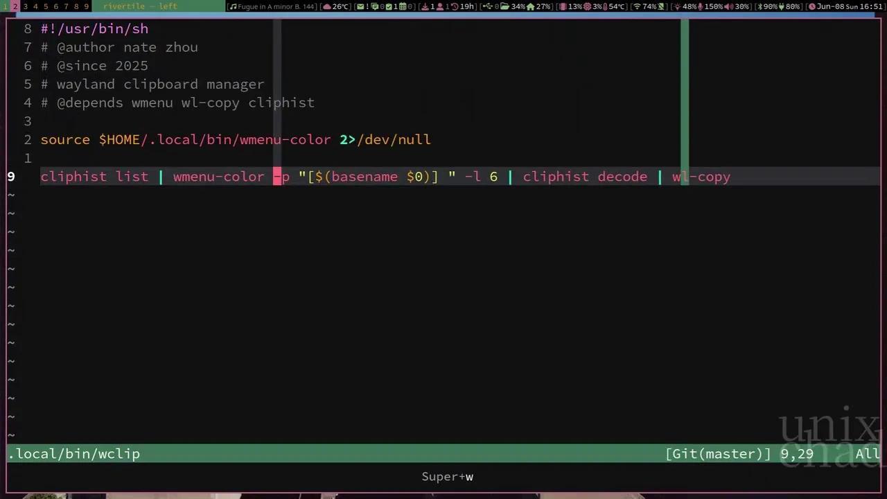Image resolution: width=887 pixels, height=499 pixels.
Task: Click the speaker volume icon
Action: pyautogui.click(x=728, y=6)
